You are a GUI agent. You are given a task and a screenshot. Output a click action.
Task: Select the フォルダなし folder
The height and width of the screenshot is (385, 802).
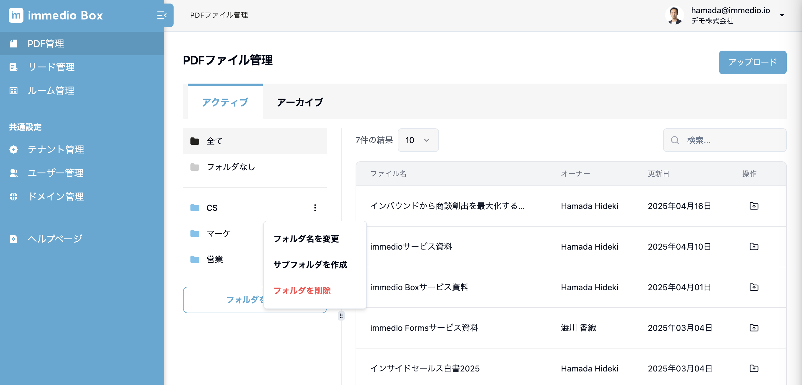point(231,167)
